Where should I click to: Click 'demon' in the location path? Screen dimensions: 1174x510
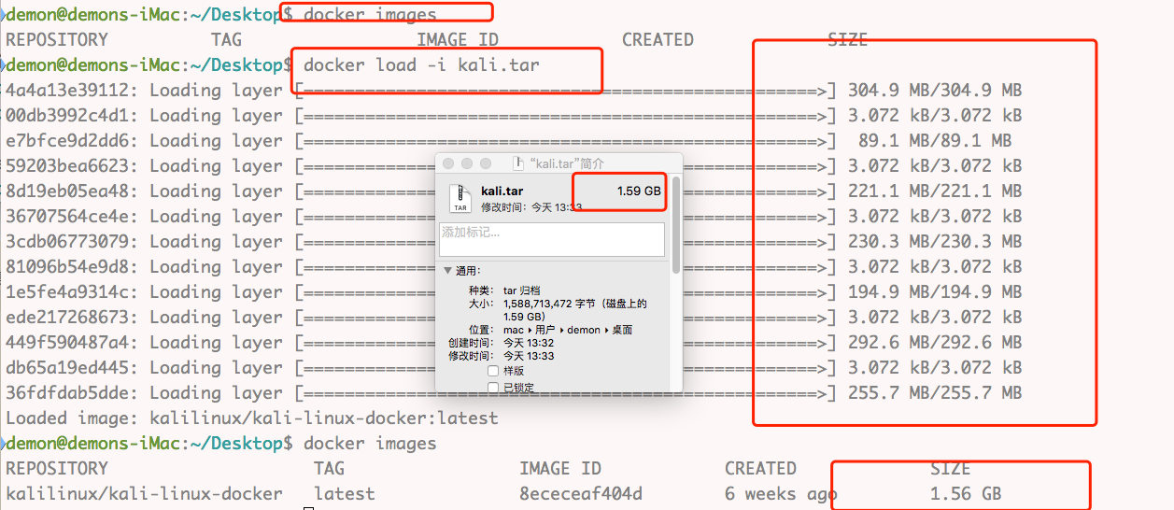pos(584,330)
